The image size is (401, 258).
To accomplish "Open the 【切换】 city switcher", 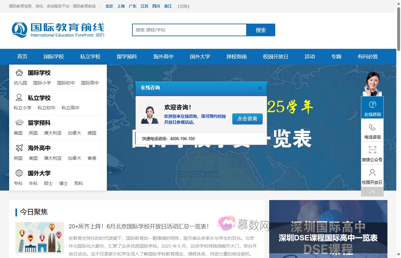I will click(183, 6).
